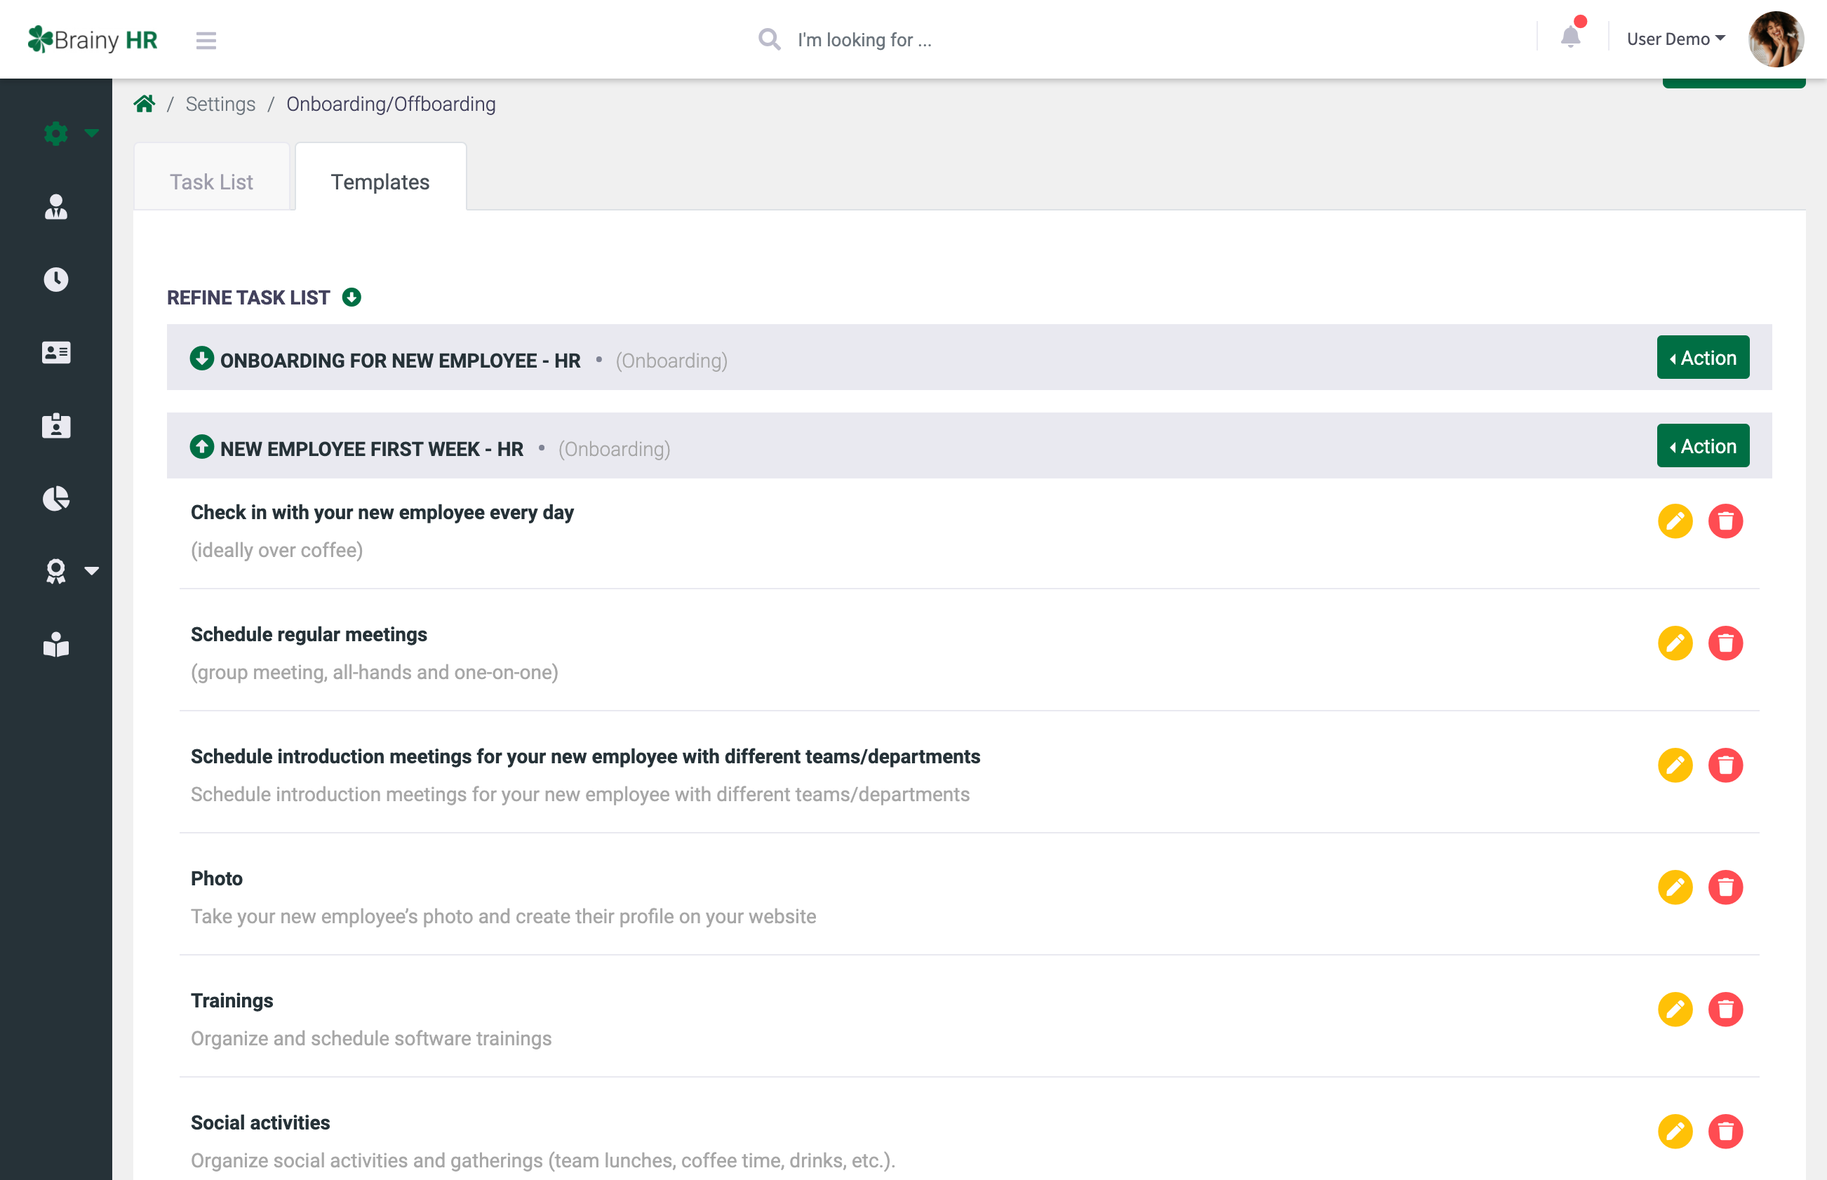This screenshot has width=1827, height=1180.
Task: Click the 'Trainings' task title
Action: pyautogui.click(x=232, y=1000)
